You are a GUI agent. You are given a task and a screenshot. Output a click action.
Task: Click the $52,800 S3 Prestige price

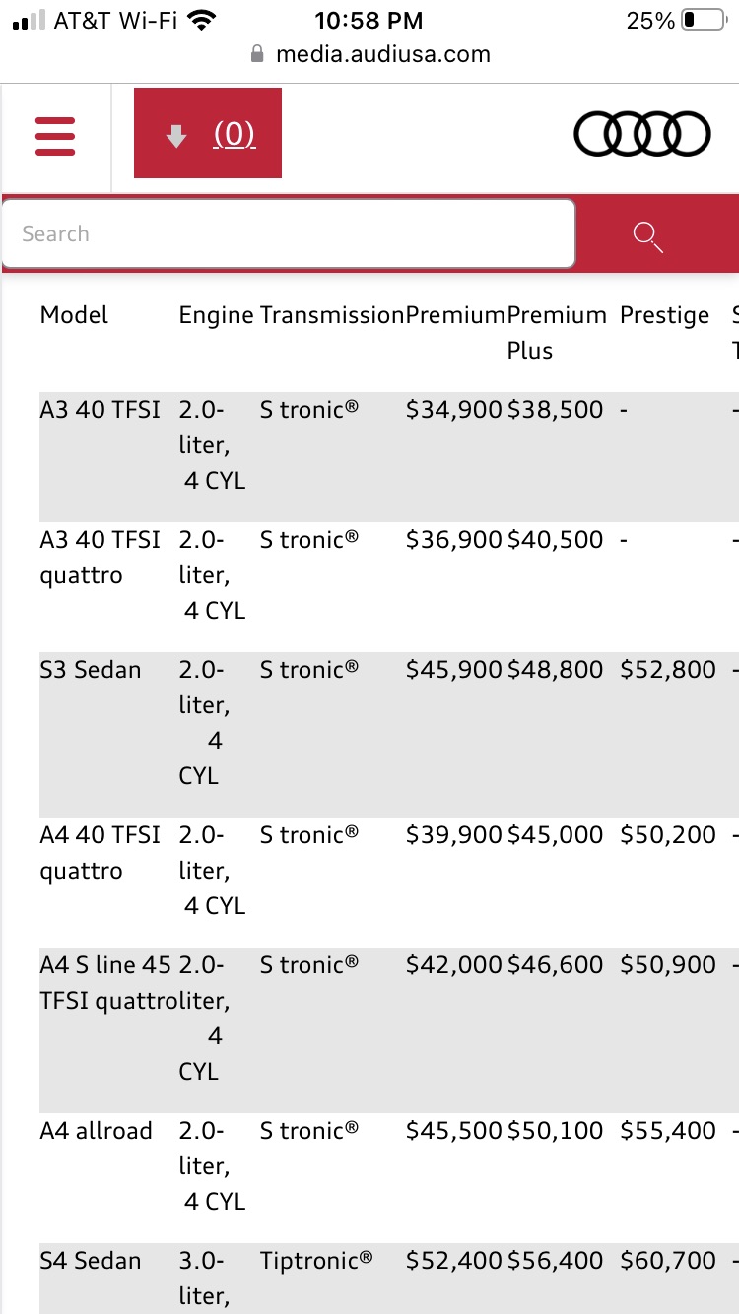(668, 670)
